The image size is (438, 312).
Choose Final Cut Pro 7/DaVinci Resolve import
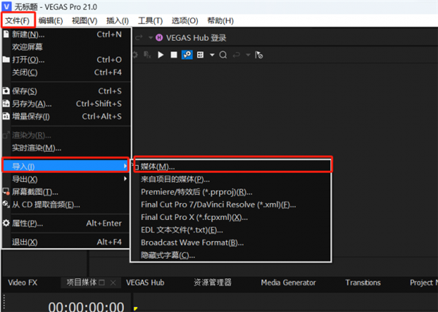(x=231, y=205)
